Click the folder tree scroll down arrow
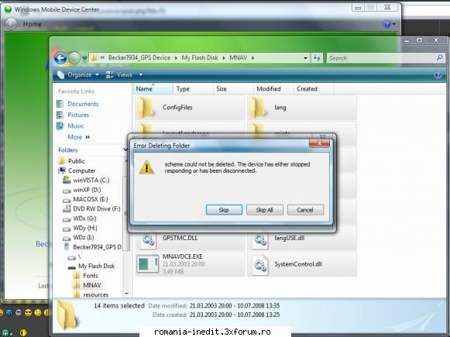 coord(126,294)
